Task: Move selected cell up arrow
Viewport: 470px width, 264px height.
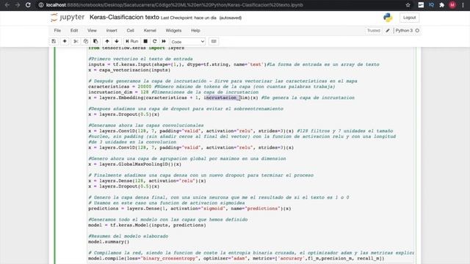Action: point(107,41)
